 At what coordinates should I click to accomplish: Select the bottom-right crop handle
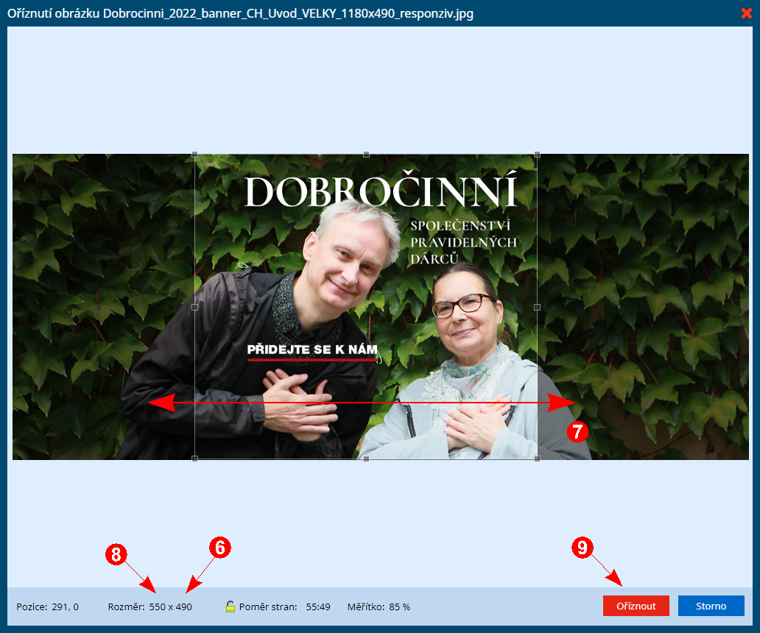pos(537,458)
